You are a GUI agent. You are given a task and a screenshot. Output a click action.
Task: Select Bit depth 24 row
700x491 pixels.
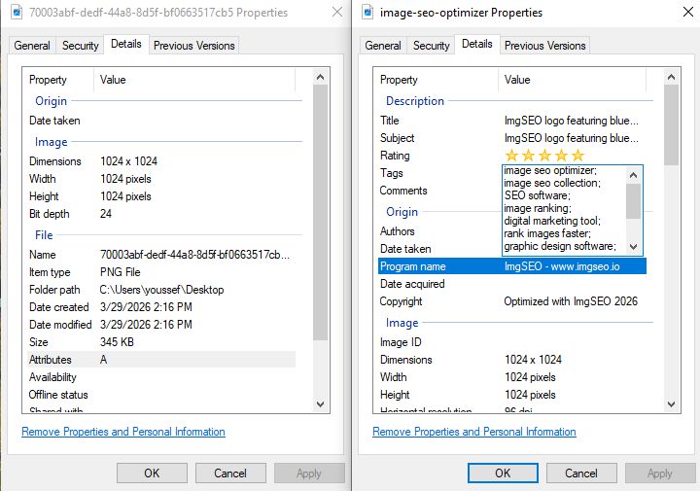(x=161, y=214)
